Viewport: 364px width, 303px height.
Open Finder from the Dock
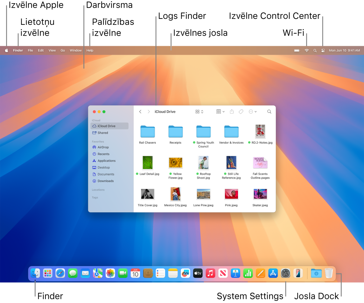(x=35, y=273)
